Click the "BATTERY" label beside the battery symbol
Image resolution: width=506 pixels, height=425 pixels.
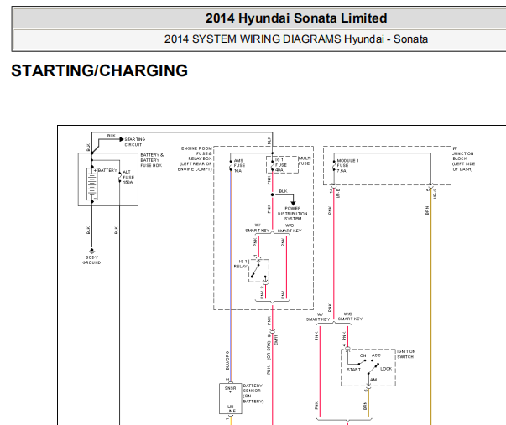click(107, 170)
